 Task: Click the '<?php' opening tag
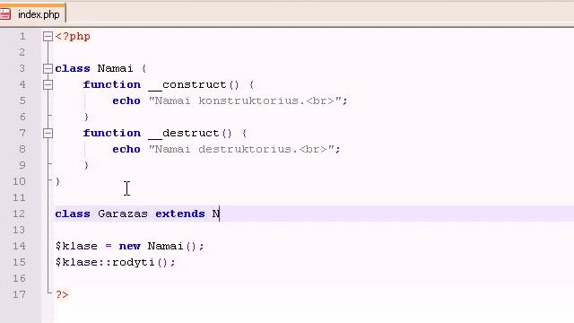(73, 36)
